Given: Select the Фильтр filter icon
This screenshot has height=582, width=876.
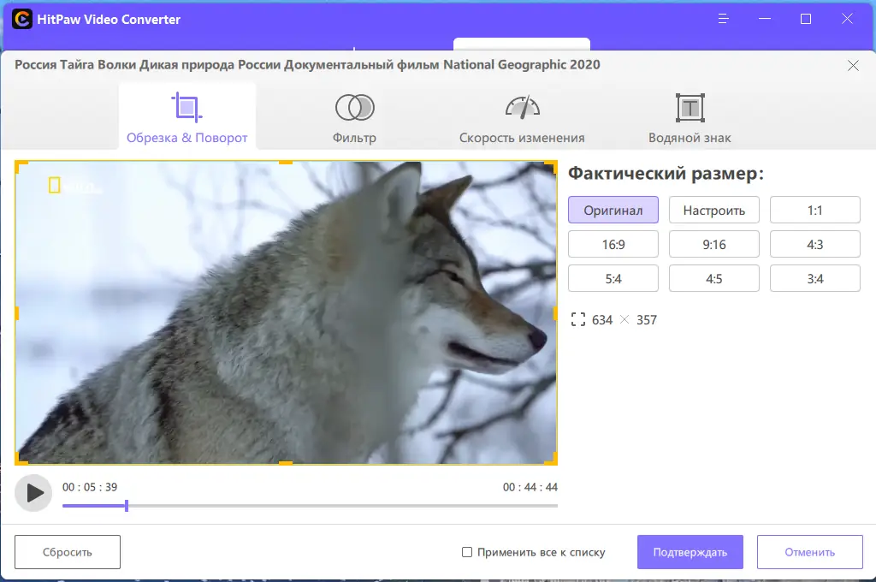Looking at the screenshot, I should (x=355, y=106).
